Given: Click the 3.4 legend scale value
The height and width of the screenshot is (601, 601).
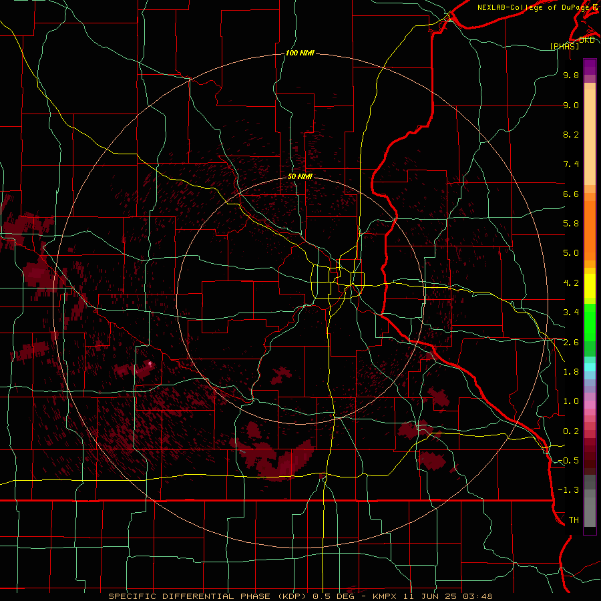Looking at the screenshot, I should tap(571, 313).
